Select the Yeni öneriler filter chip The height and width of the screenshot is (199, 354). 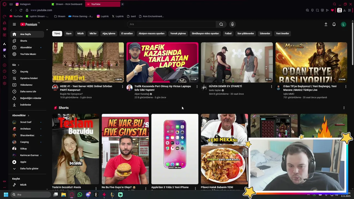(282, 33)
